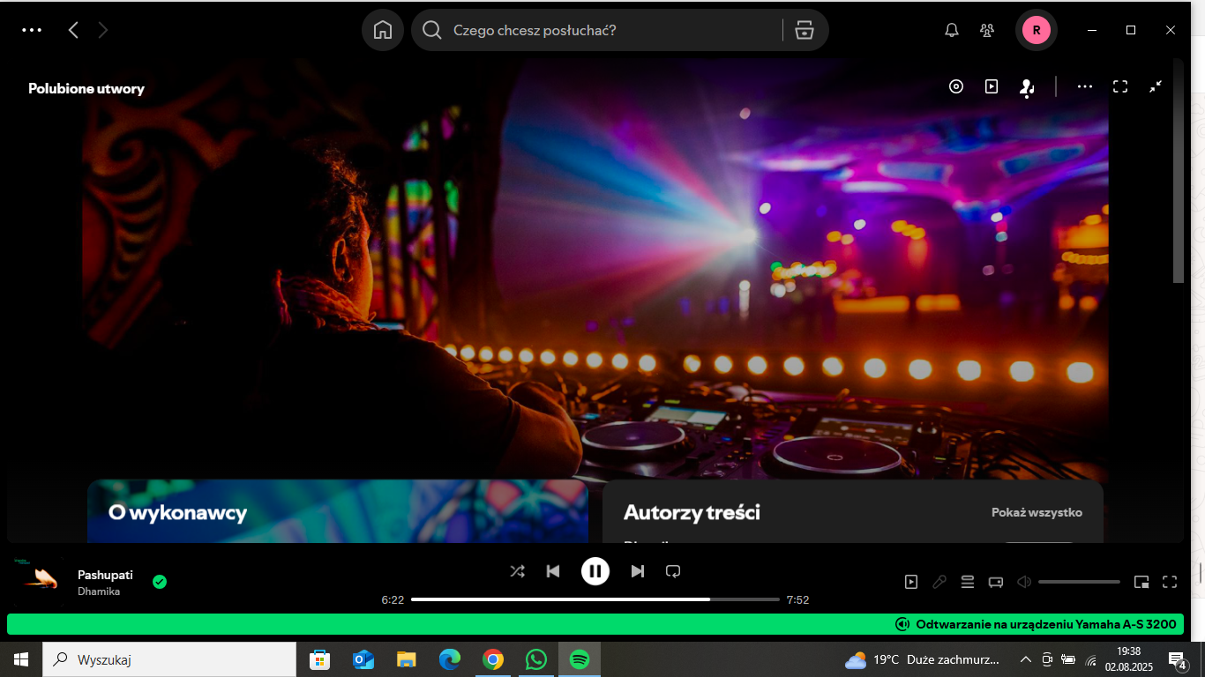The image size is (1205, 677).
Task: Open the connect to a device icon
Action: [x=996, y=582]
